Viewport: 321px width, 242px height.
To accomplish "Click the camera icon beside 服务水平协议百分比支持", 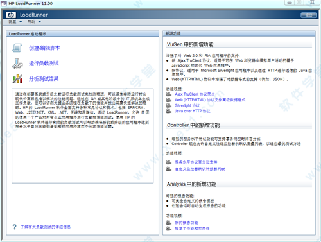I will (x=169, y=162).
